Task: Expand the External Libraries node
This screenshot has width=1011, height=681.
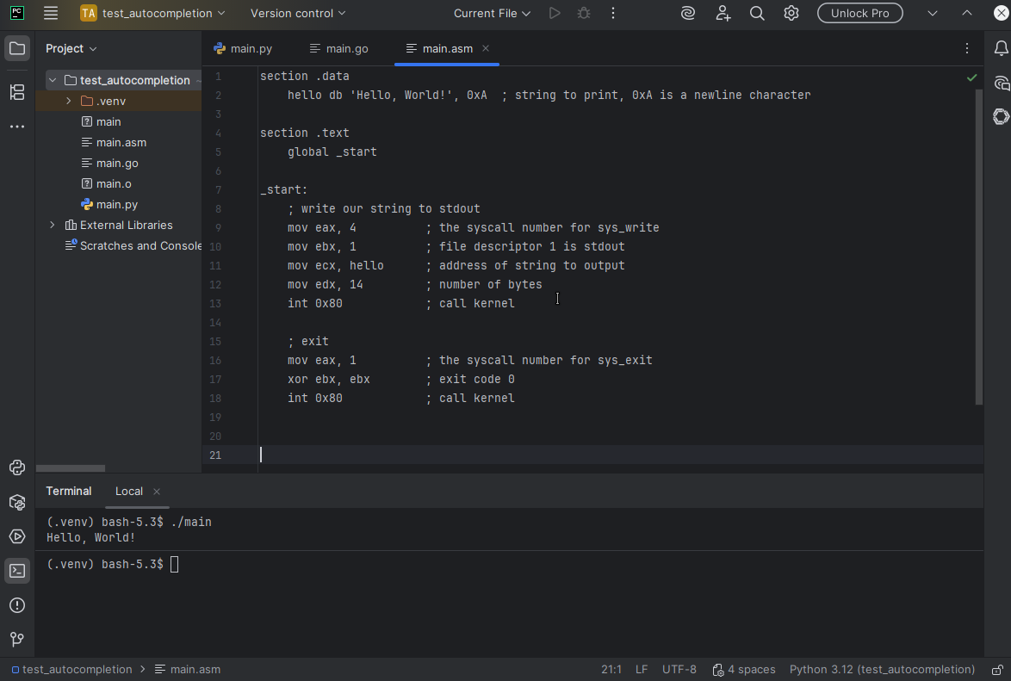Action: click(x=53, y=226)
